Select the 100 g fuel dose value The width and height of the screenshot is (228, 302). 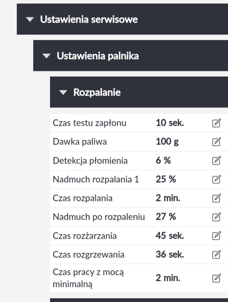point(167,142)
